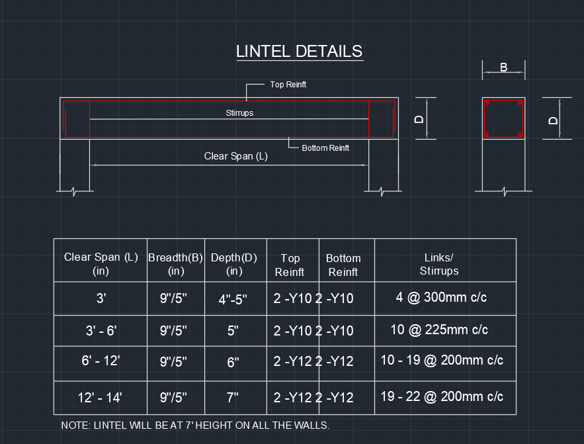
Task: Select the Stirrups label inside the beam
Action: click(239, 113)
